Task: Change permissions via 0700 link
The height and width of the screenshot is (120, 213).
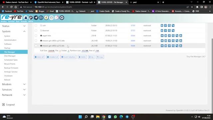Action: (x=133, y=25)
